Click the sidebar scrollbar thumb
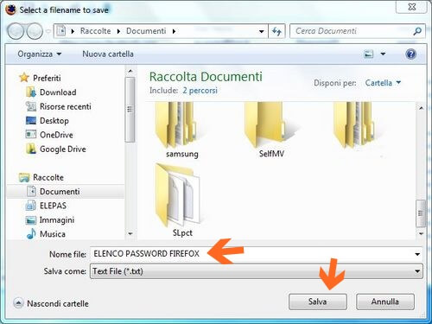432x324 pixels. [130, 110]
